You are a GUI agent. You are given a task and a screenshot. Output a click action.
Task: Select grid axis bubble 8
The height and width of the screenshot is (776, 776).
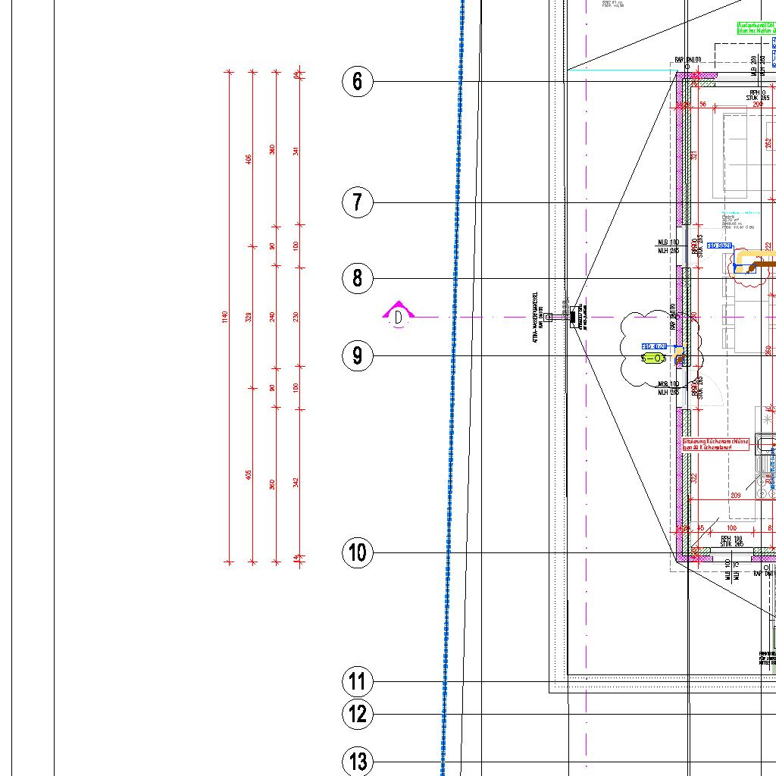pos(358,279)
